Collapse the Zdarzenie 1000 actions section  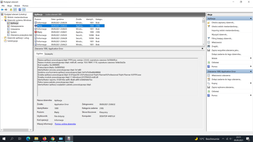[x=250, y=71]
